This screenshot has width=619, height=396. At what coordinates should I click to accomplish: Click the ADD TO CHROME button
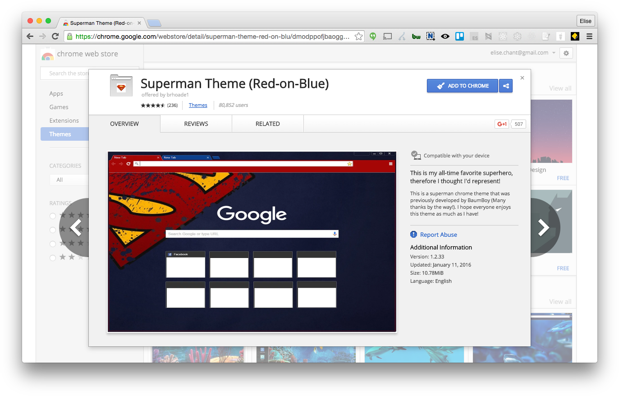point(463,86)
